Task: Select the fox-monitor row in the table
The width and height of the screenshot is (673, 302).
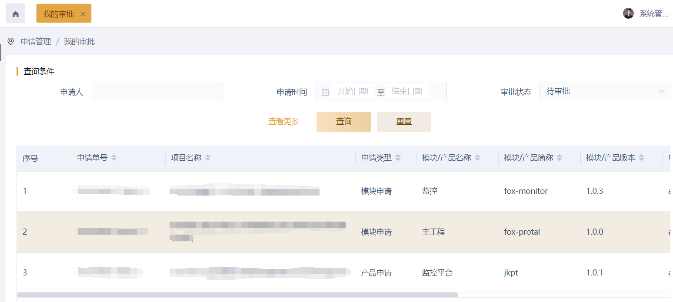Action: 304,190
